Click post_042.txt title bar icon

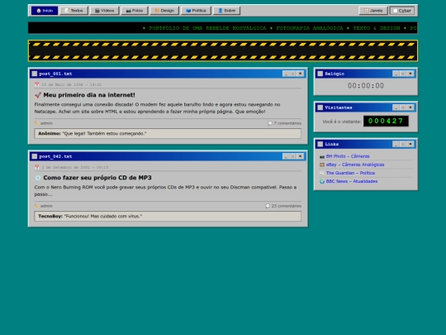(x=35, y=156)
